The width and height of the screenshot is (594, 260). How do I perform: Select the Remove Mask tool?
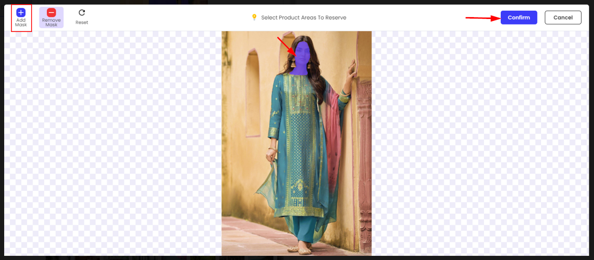point(51,18)
